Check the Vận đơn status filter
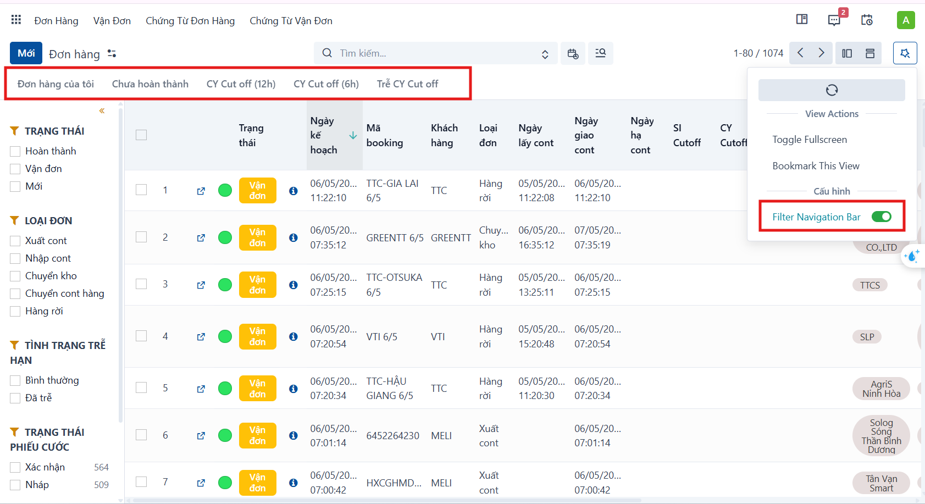The image size is (925, 504). [15, 169]
